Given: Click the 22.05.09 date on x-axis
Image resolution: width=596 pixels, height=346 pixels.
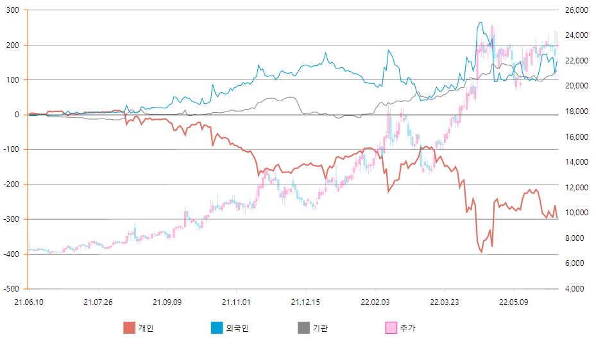Looking at the screenshot, I should 513,301.
